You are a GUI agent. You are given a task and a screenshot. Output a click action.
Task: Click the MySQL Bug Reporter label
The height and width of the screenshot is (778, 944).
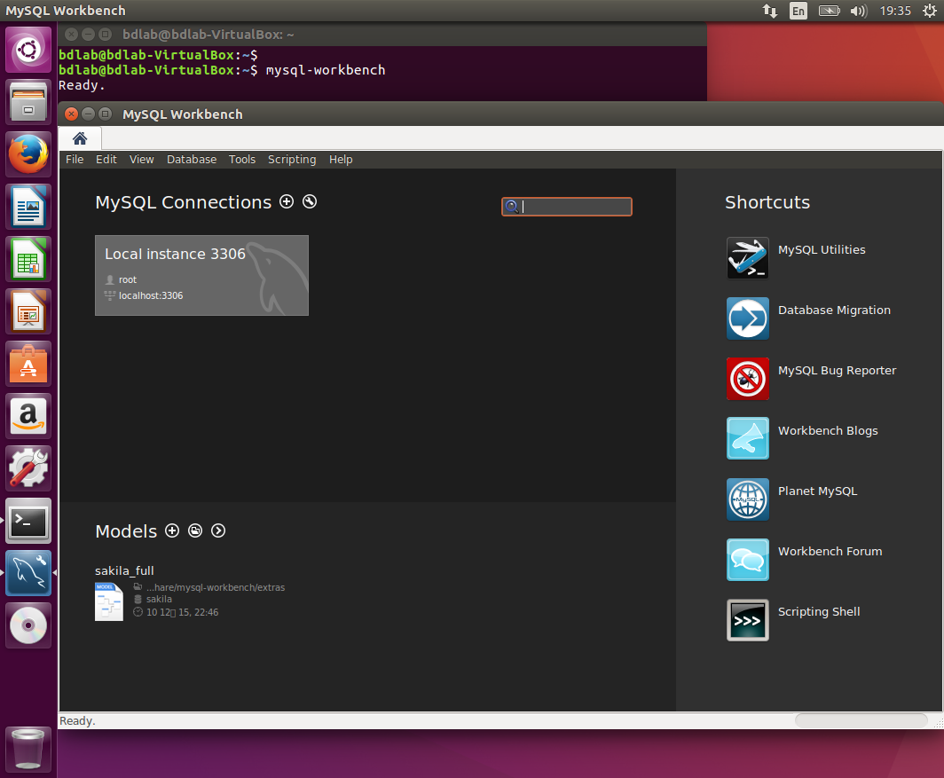tap(837, 370)
